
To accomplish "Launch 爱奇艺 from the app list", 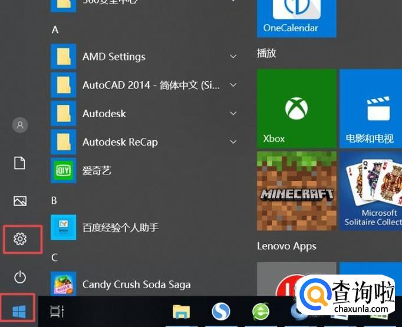I will point(97,171).
